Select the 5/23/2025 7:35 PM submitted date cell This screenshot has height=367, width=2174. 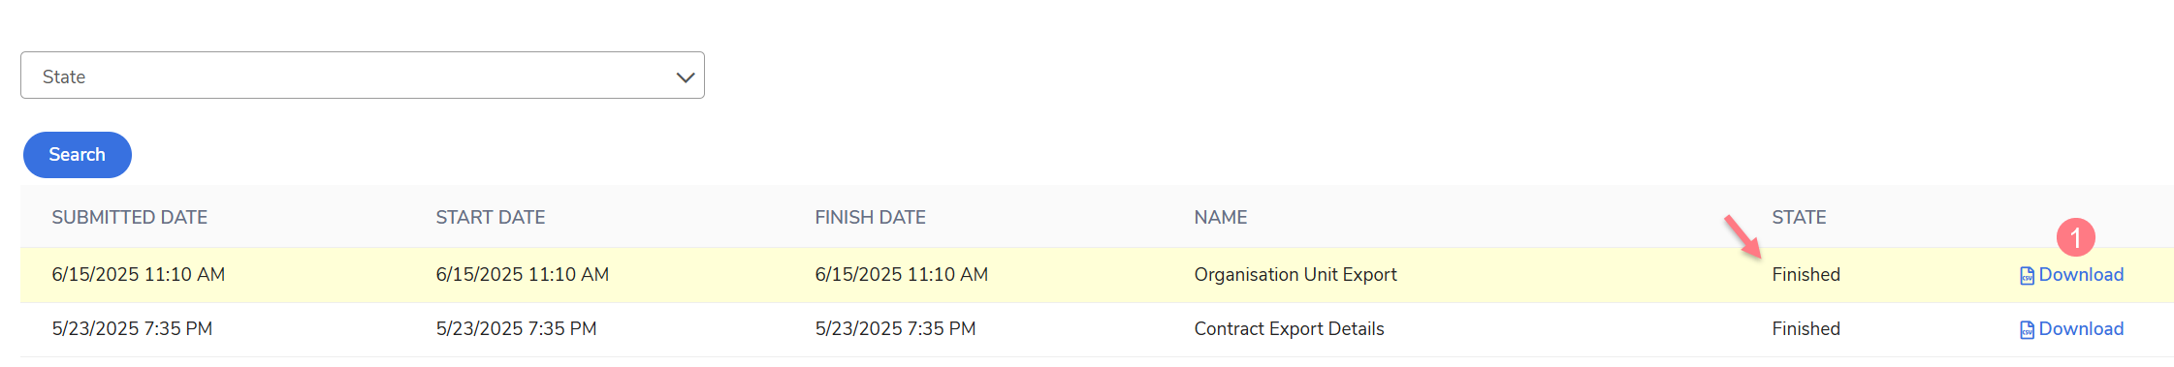click(x=132, y=329)
